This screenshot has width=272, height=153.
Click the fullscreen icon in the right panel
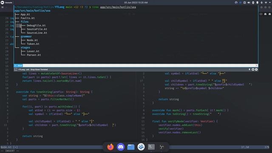(x=261, y=14)
